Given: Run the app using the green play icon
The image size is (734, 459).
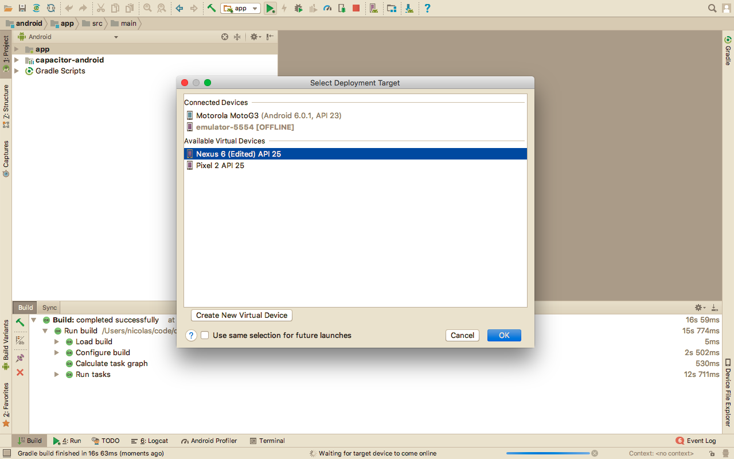Looking at the screenshot, I should 270,8.
